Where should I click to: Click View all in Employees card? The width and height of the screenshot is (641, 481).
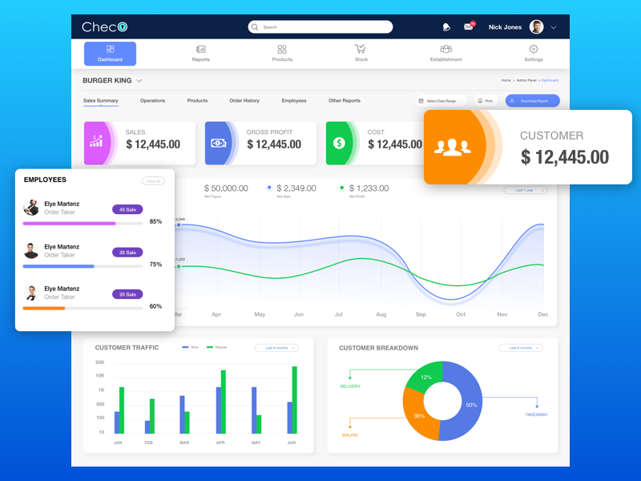pos(153,181)
